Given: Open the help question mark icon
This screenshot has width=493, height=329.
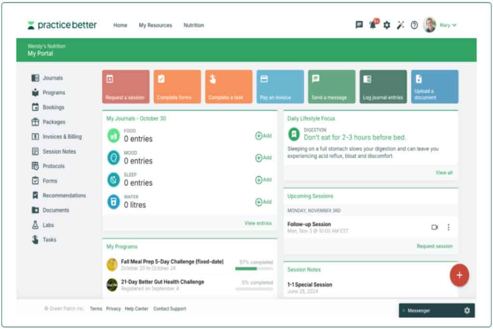Looking at the screenshot, I should 414,25.
